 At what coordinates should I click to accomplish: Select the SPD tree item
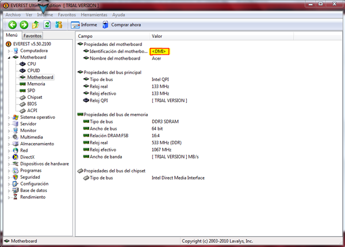32,91
